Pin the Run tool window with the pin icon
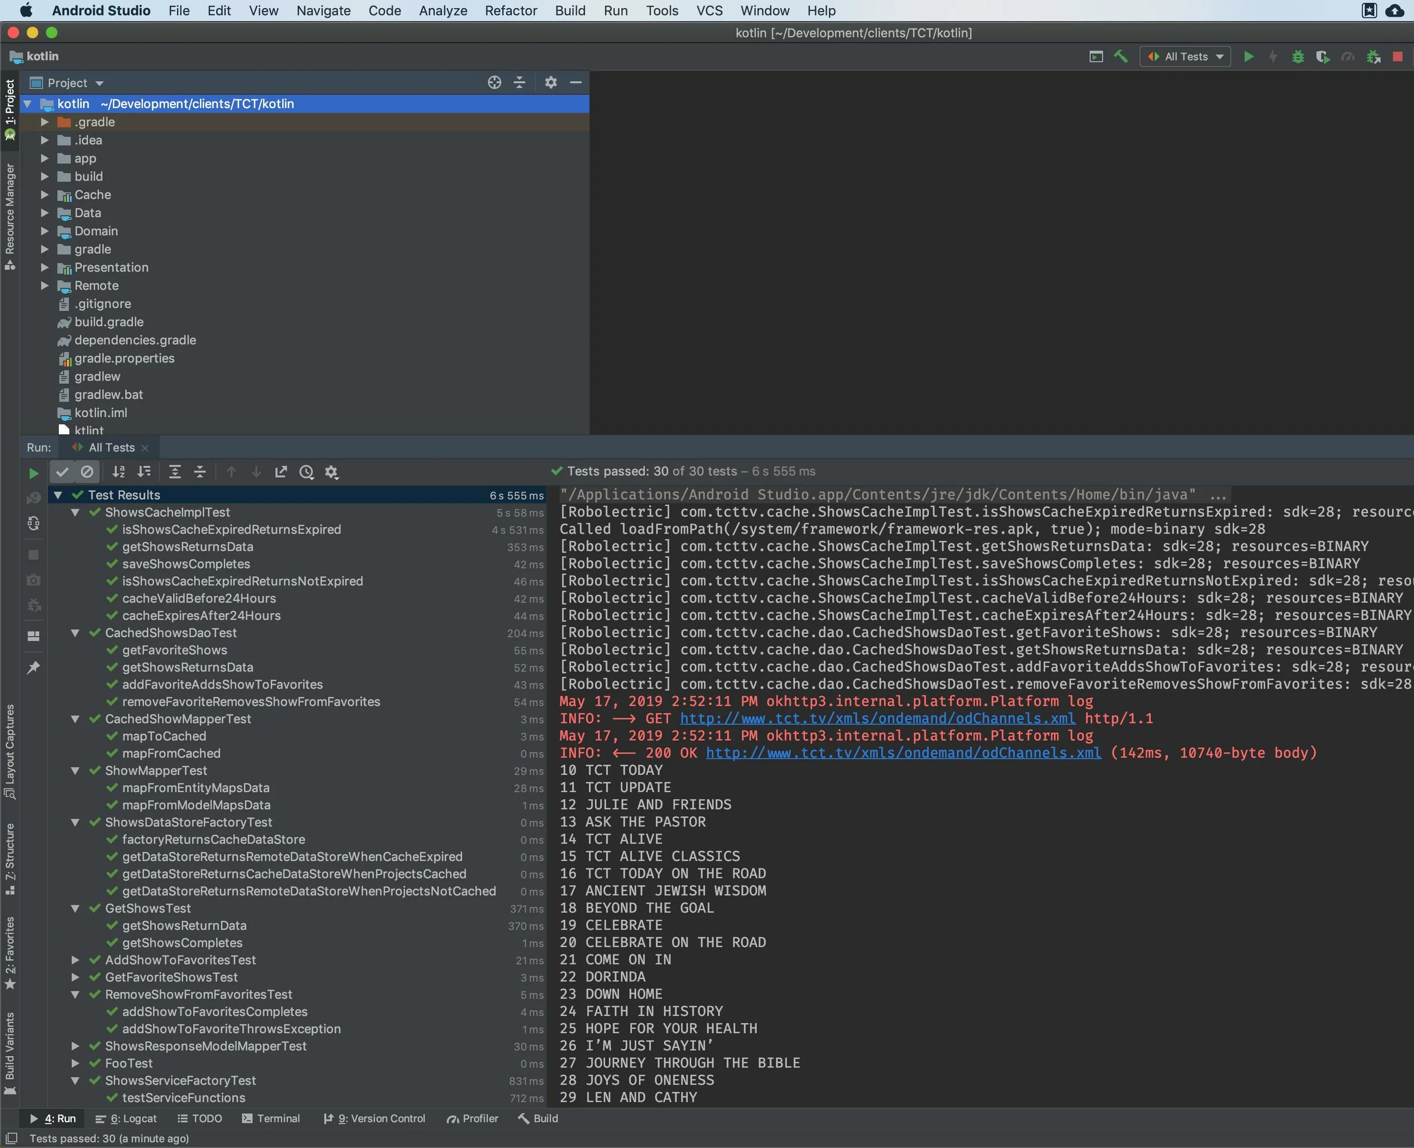Viewport: 1414px width, 1148px height. 34,667
